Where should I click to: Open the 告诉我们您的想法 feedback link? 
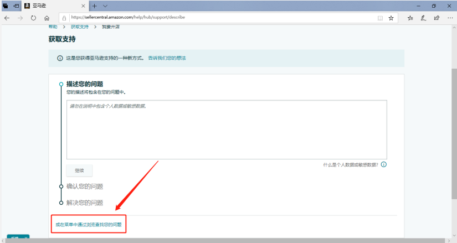coord(167,58)
